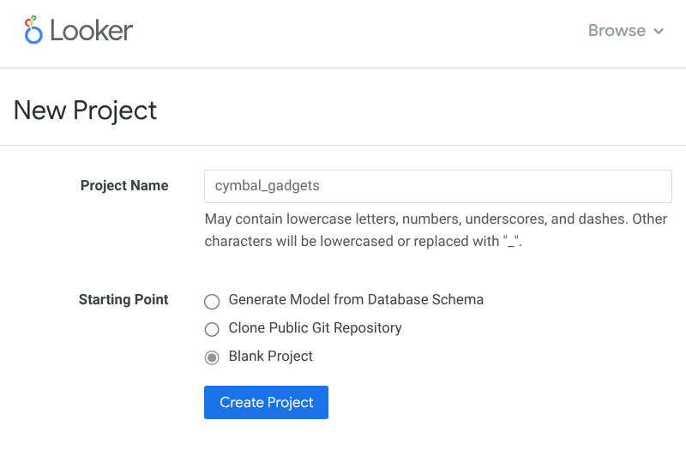Click the Generate Model from Database Schema label
The image size is (686, 450).
[x=356, y=300]
